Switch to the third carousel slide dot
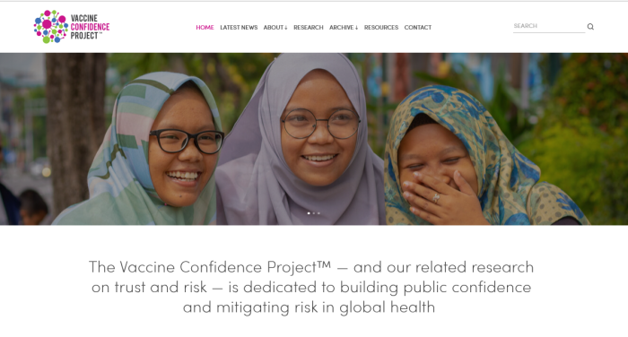 coord(318,213)
